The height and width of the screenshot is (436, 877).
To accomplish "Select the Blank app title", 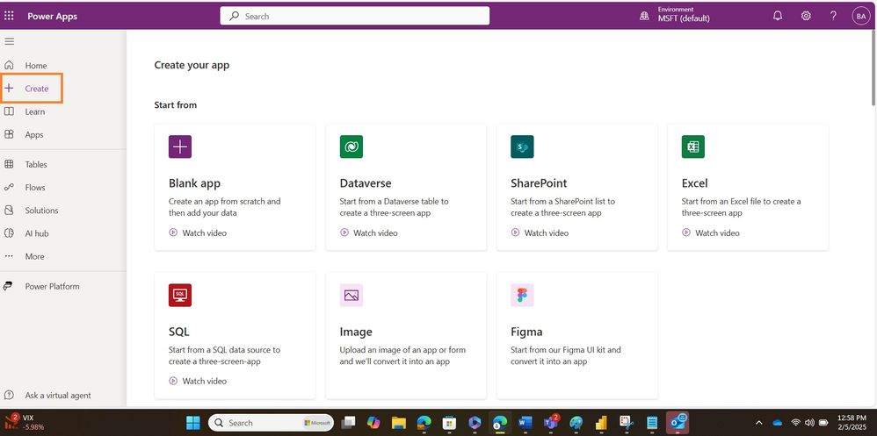I will coord(194,183).
